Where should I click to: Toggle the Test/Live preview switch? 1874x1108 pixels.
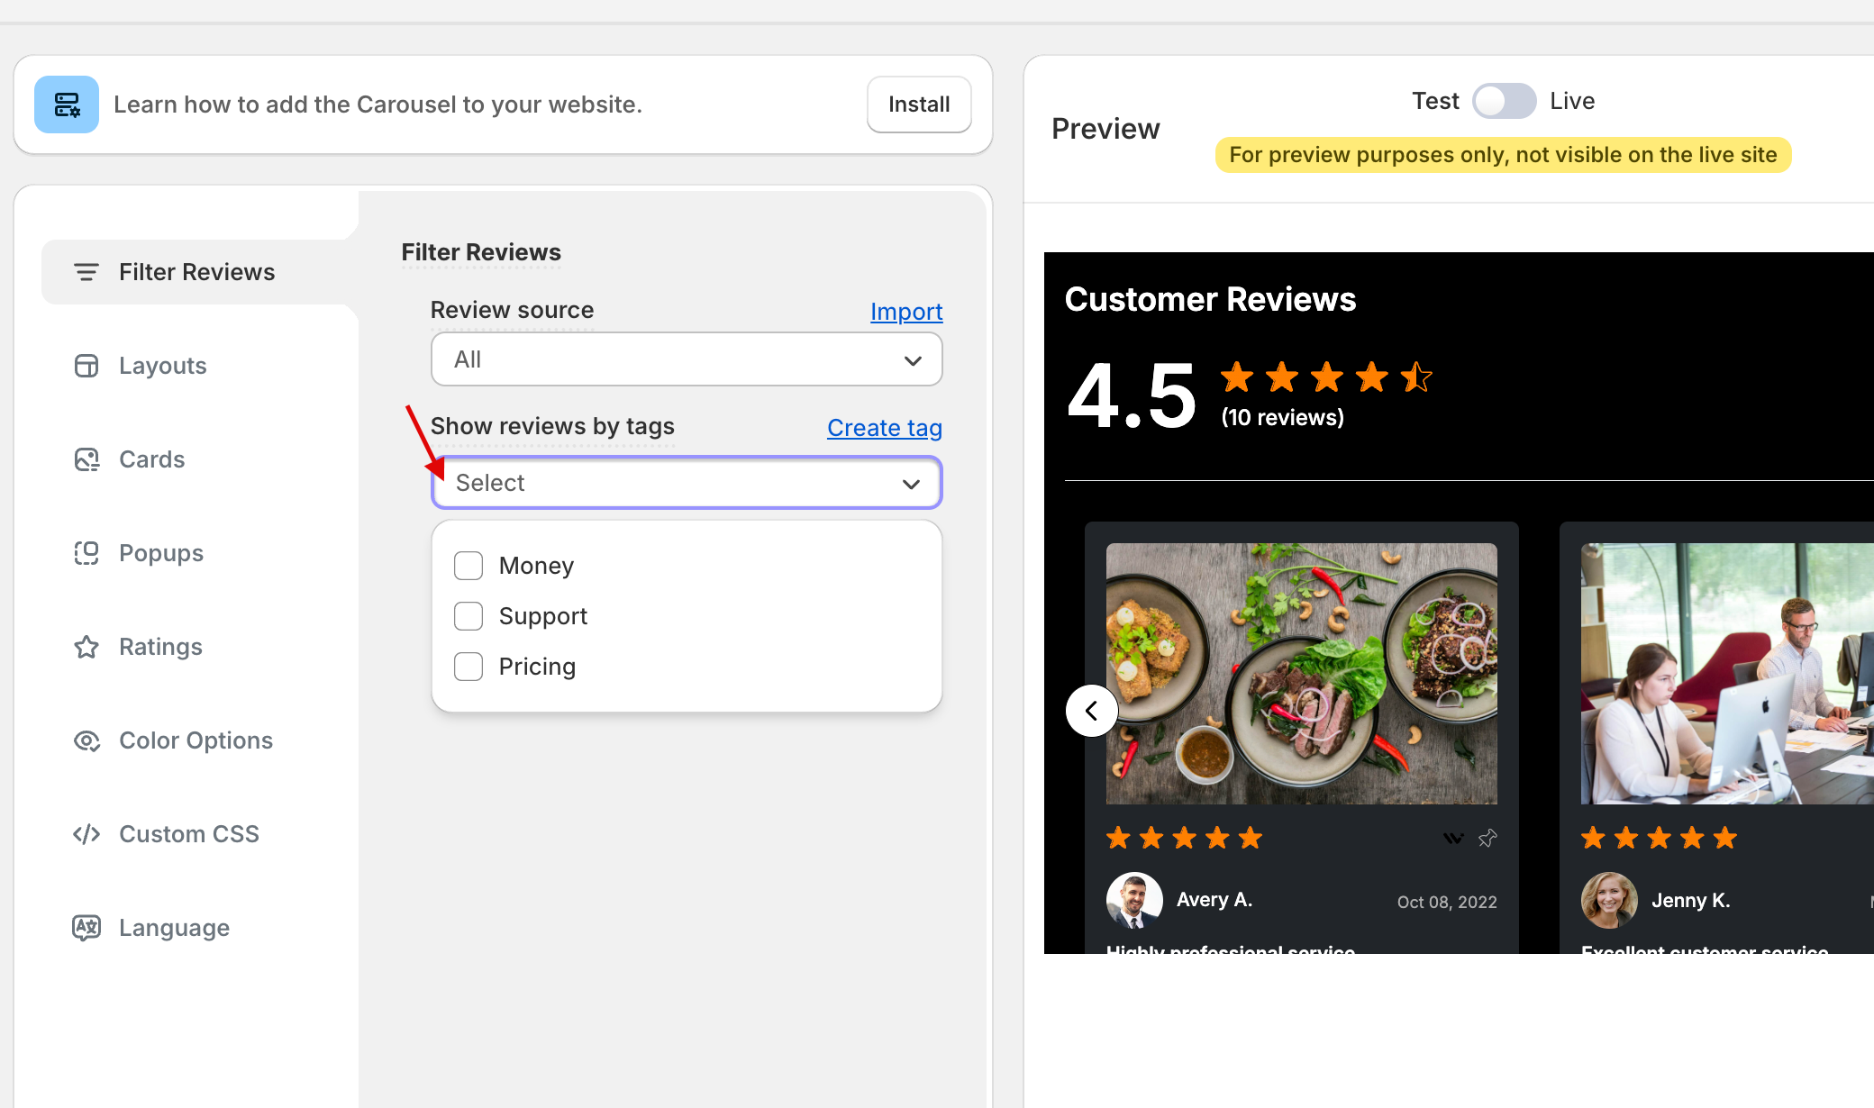coord(1504,101)
